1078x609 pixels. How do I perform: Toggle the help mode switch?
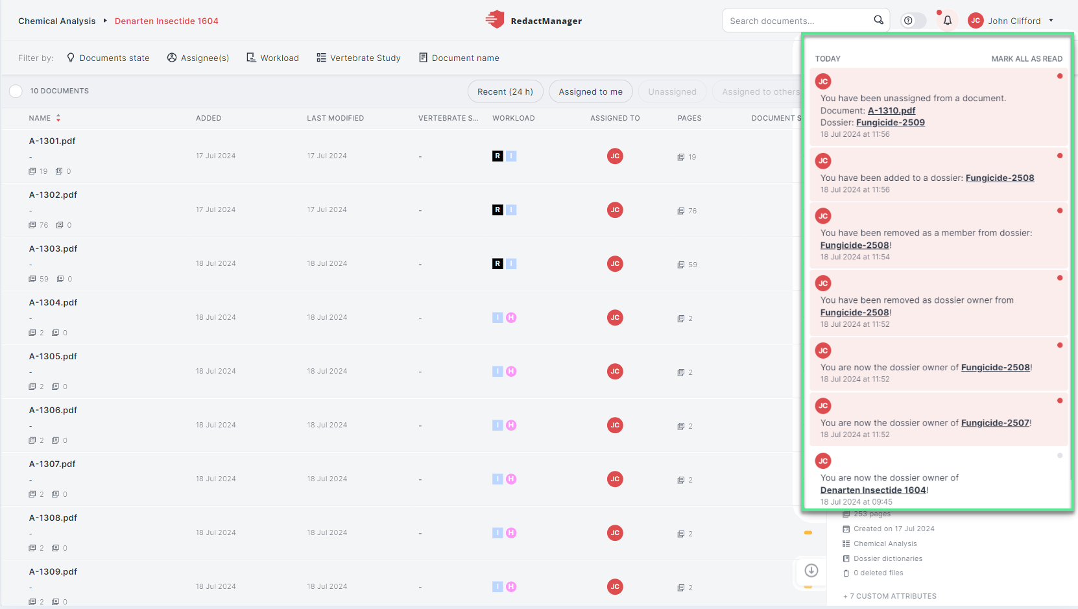(913, 21)
